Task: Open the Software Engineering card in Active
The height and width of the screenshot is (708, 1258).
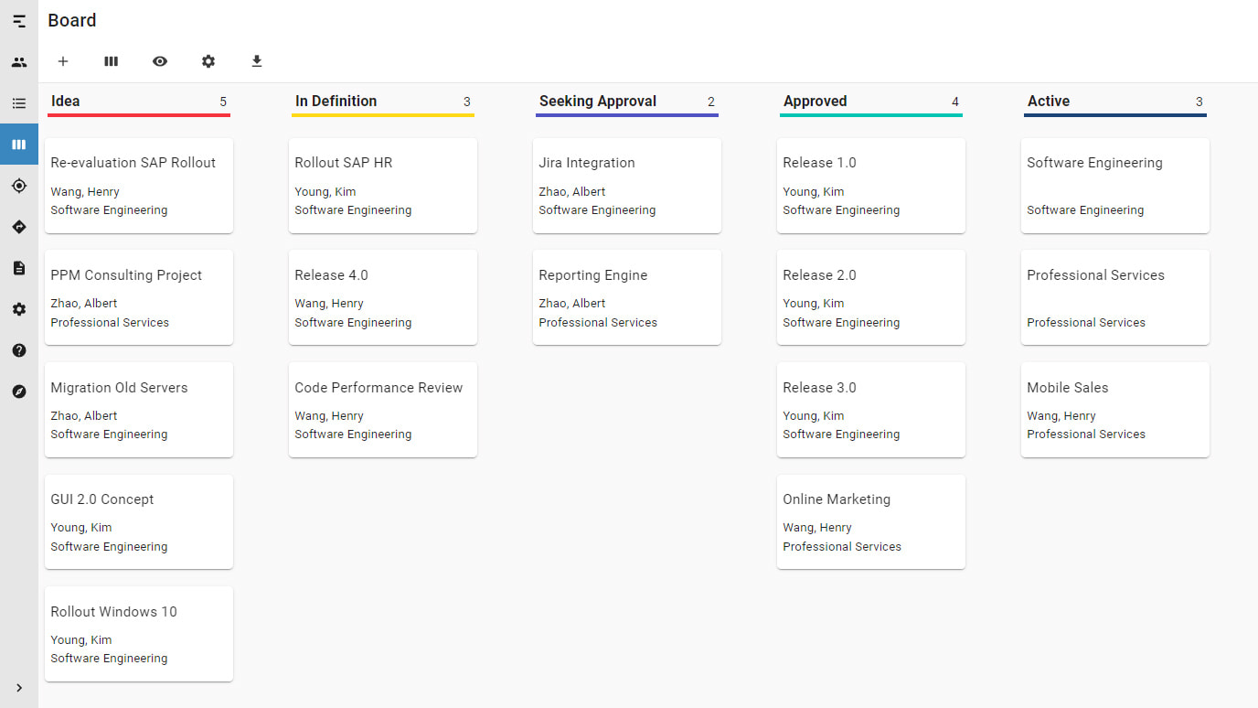Action: (x=1115, y=186)
